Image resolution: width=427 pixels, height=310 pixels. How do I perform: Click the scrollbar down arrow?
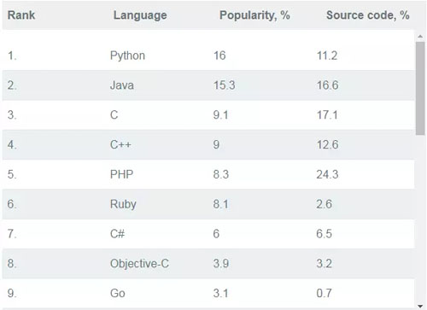tap(420, 307)
